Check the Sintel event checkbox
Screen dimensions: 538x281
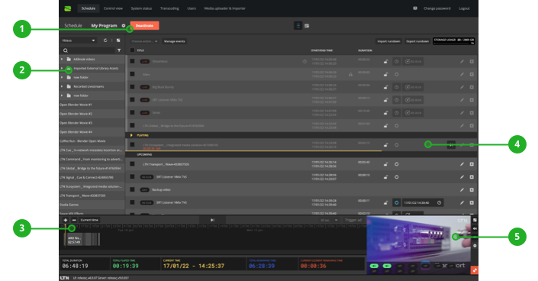click(133, 112)
